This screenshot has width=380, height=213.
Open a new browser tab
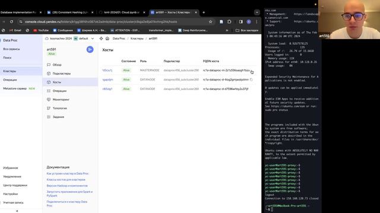click(204, 12)
